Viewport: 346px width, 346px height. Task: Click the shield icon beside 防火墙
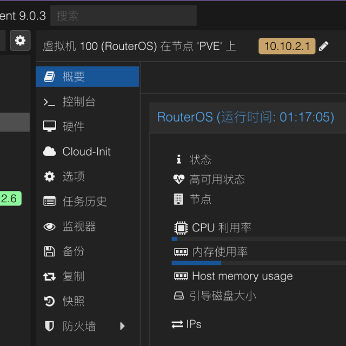[x=49, y=326]
